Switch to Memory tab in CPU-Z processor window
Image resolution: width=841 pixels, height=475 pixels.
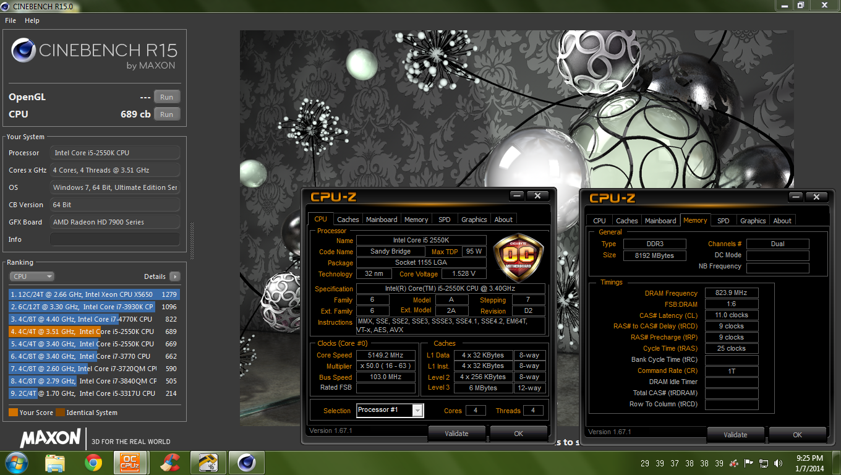click(416, 220)
